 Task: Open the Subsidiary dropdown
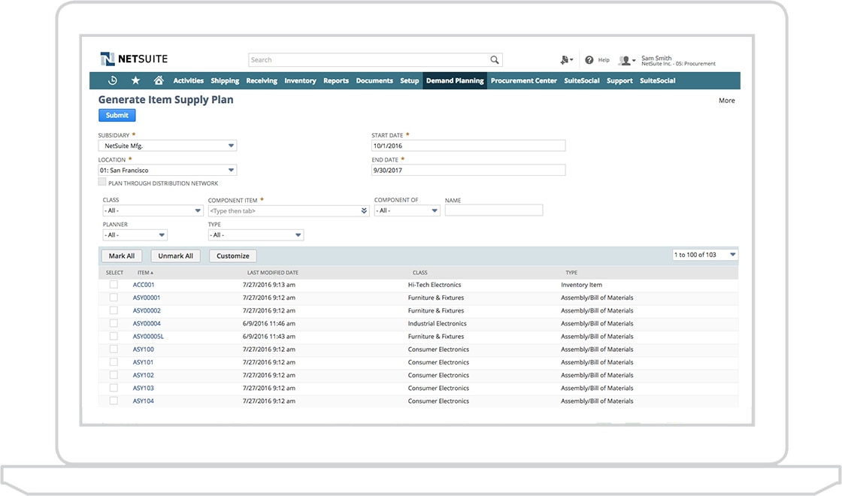pyautogui.click(x=230, y=145)
